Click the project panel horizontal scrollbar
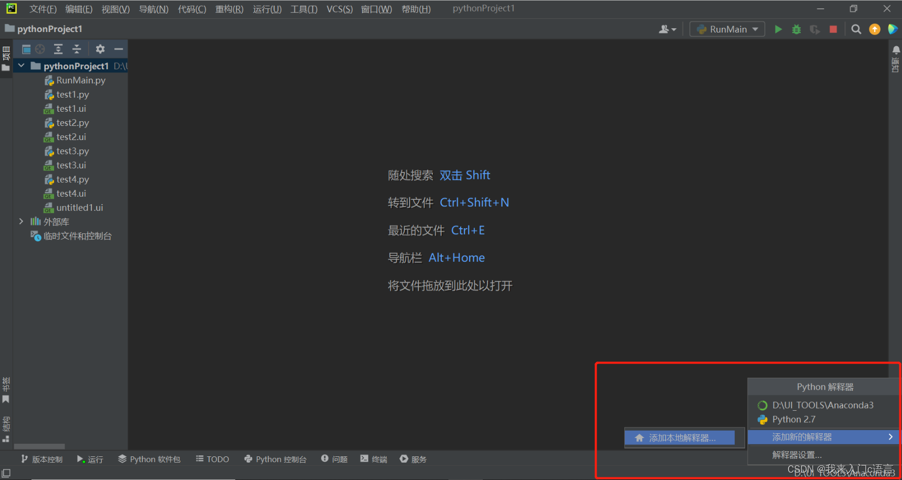 [x=39, y=447]
